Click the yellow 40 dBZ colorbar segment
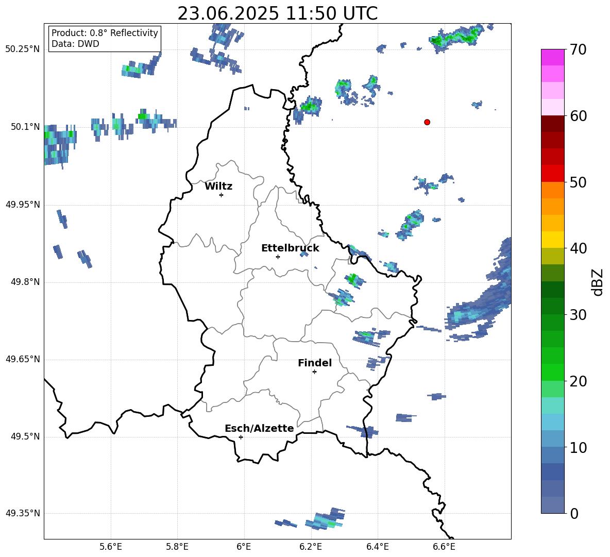This screenshot has height=557, width=610. [x=553, y=240]
